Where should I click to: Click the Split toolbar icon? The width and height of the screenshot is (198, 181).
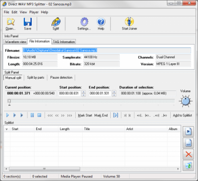(56, 22)
